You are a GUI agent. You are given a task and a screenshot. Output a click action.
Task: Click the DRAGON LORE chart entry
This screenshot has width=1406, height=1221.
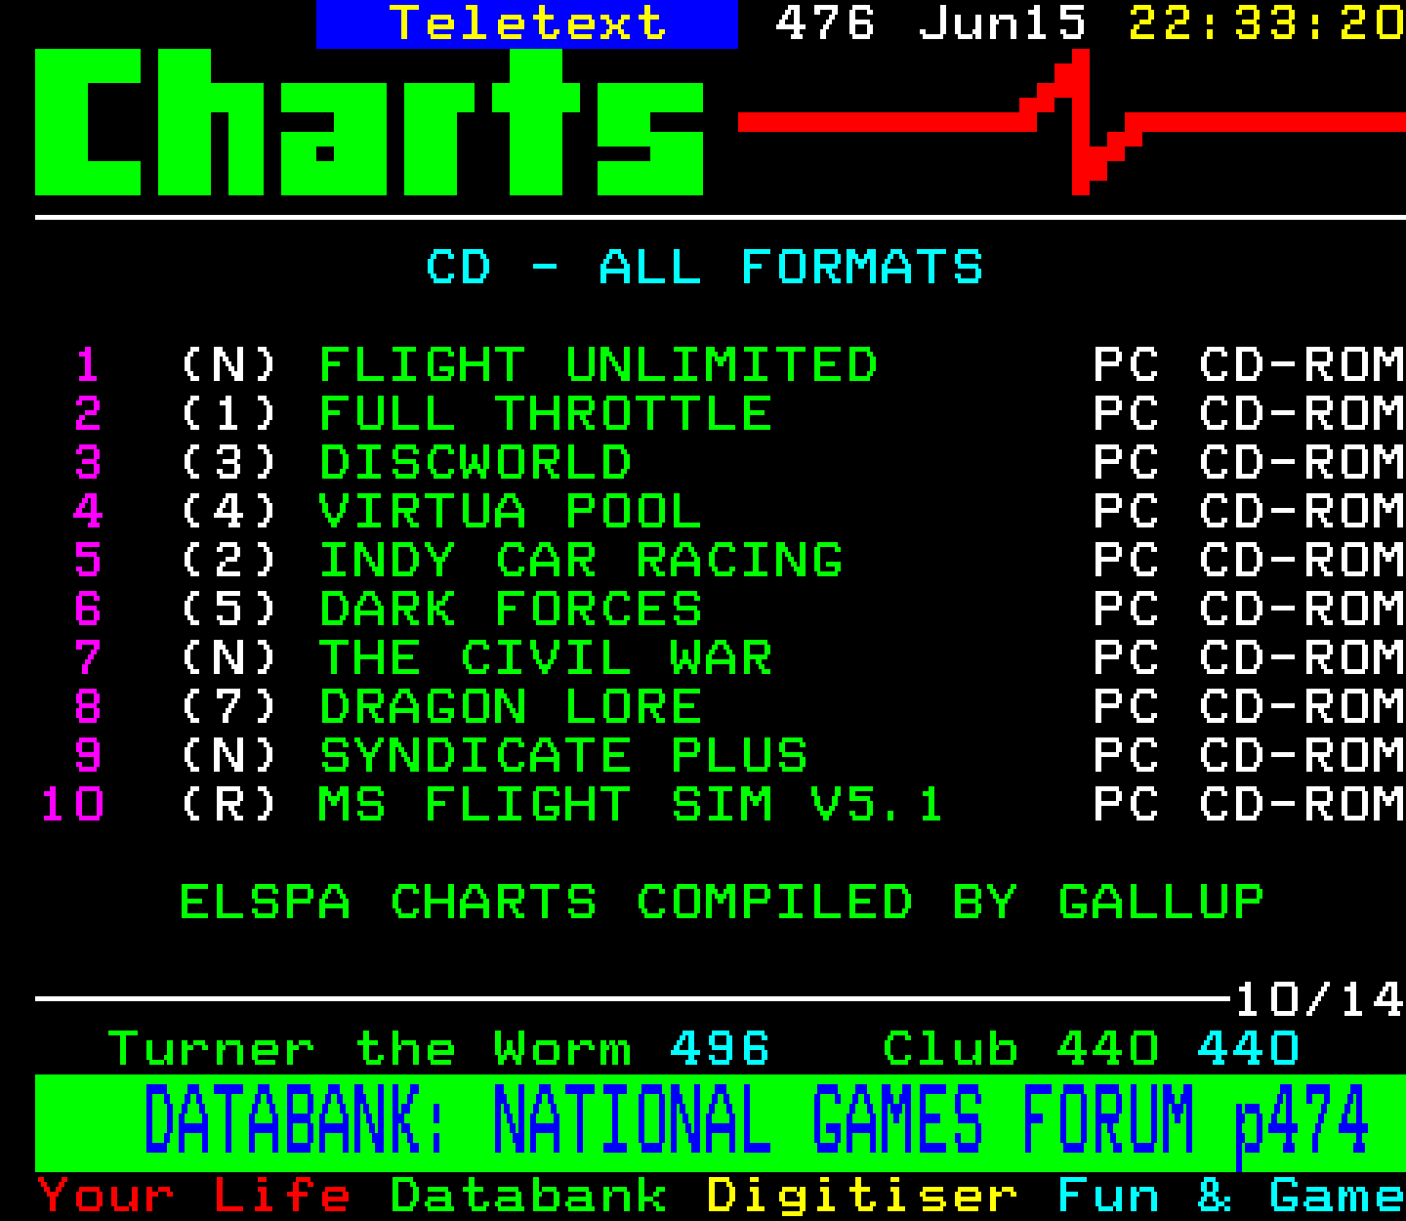pyautogui.click(x=510, y=707)
